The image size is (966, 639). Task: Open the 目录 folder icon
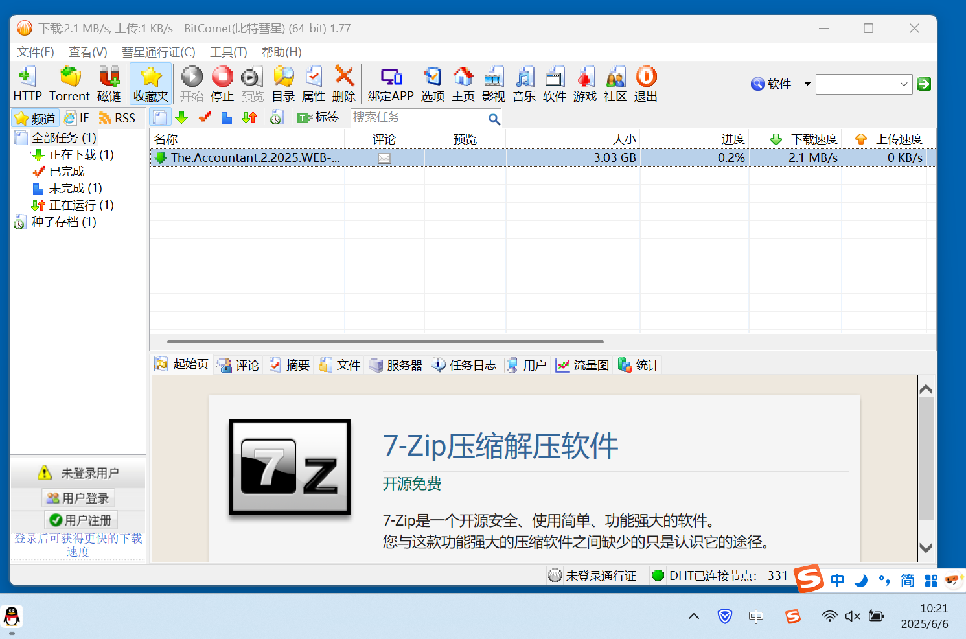pyautogui.click(x=283, y=84)
